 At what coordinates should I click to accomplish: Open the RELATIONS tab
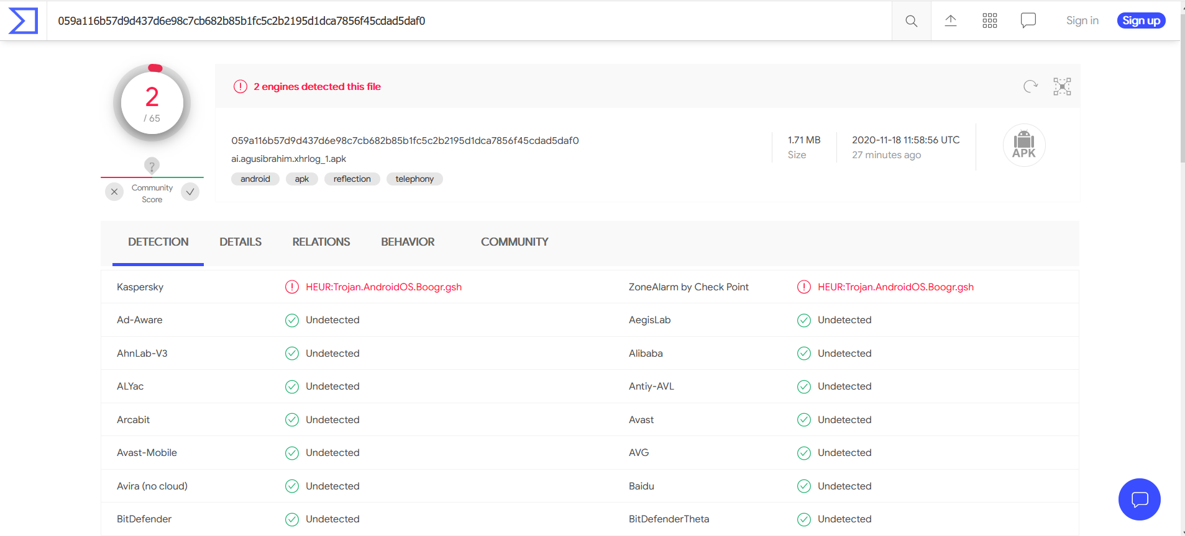click(x=321, y=243)
